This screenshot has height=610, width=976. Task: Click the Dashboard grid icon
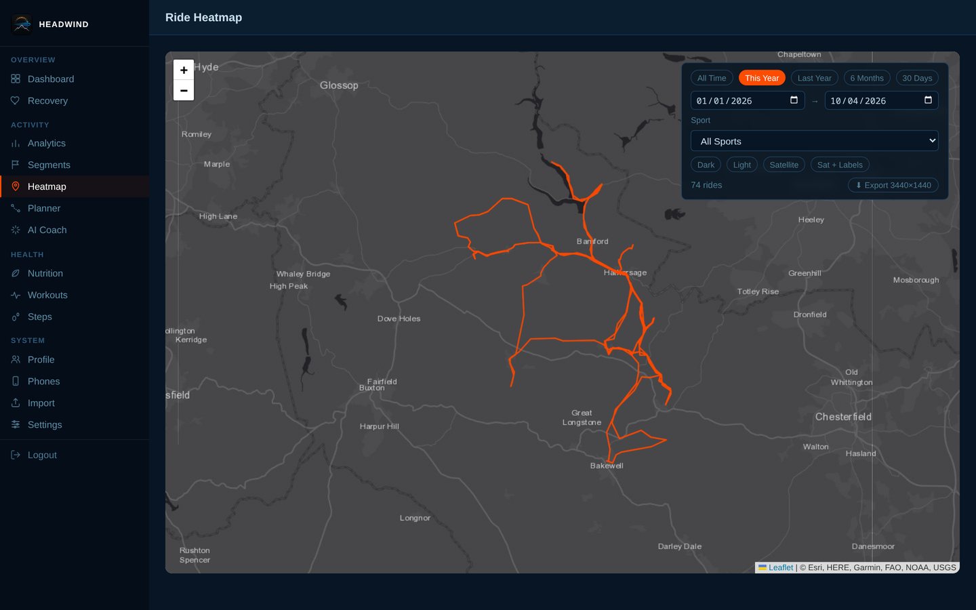[16, 79]
